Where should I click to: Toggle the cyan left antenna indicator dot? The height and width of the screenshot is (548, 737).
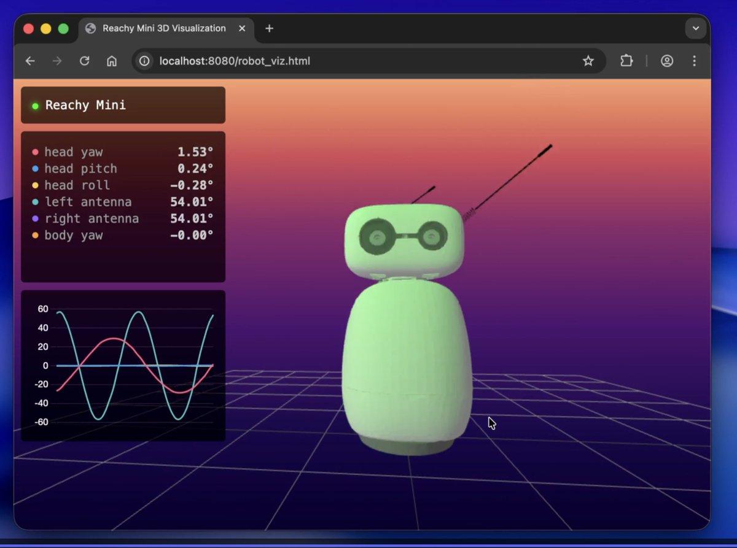[x=36, y=202]
